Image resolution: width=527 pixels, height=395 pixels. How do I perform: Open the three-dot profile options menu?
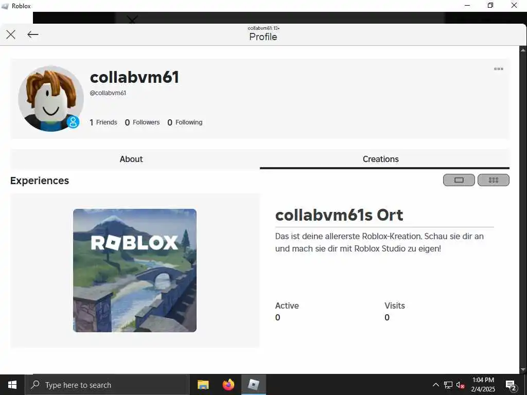(x=498, y=69)
